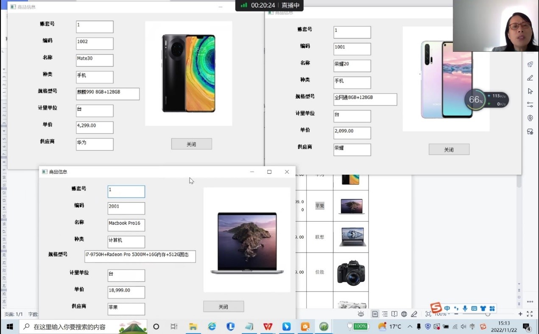Choose the arrow selection tool in sidebar

pos(530,91)
